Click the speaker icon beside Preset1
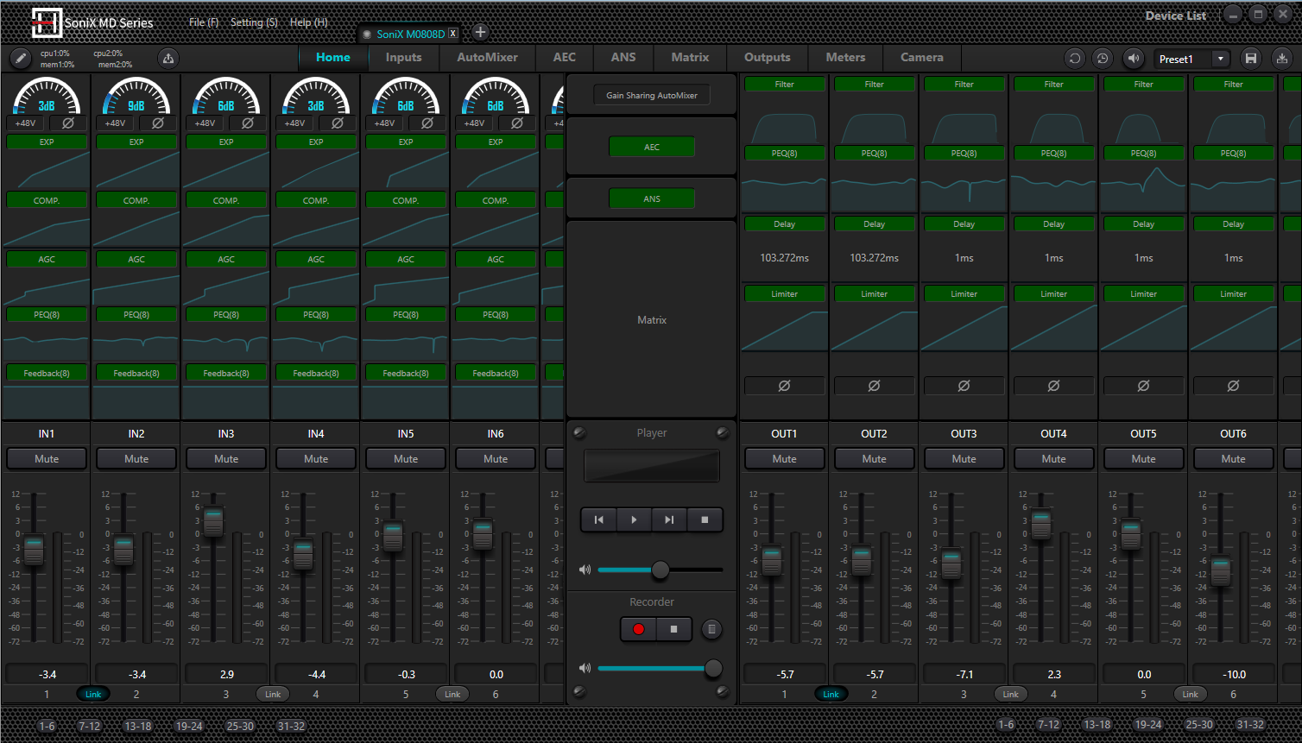This screenshot has width=1302, height=743. (1133, 59)
